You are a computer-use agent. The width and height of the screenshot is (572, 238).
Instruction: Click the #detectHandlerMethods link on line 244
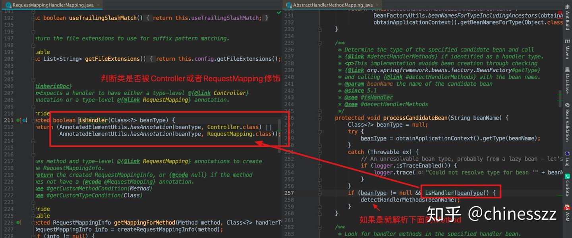pyautogui.click(x=394, y=104)
